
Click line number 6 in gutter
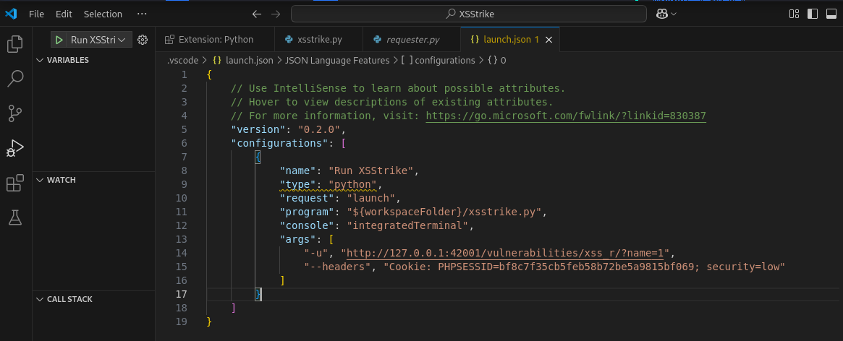(x=185, y=143)
